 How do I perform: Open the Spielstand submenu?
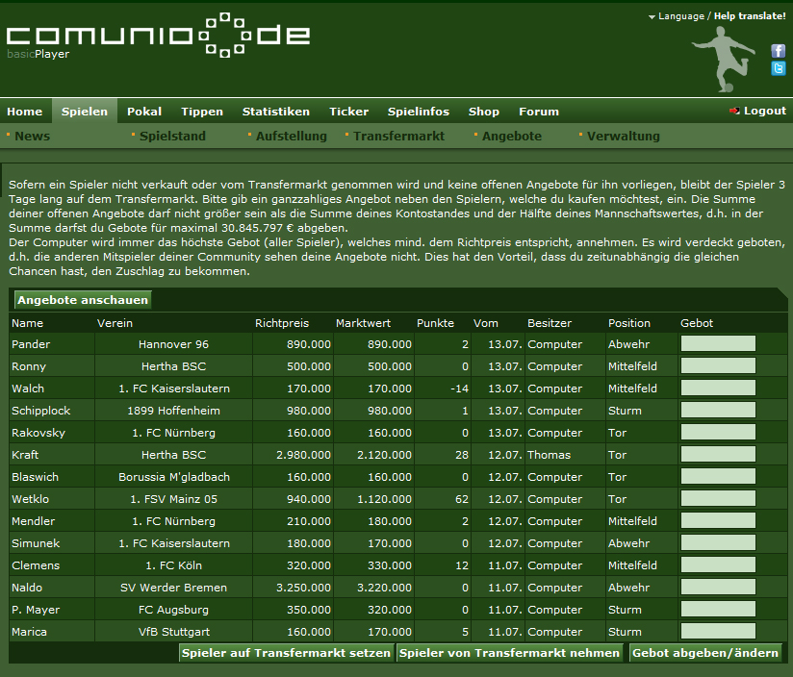pyautogui.click(x=172, y=136)
